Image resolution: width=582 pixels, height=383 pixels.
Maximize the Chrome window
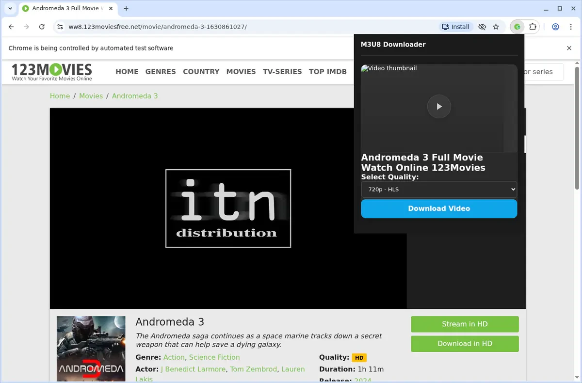click(560, 8)
